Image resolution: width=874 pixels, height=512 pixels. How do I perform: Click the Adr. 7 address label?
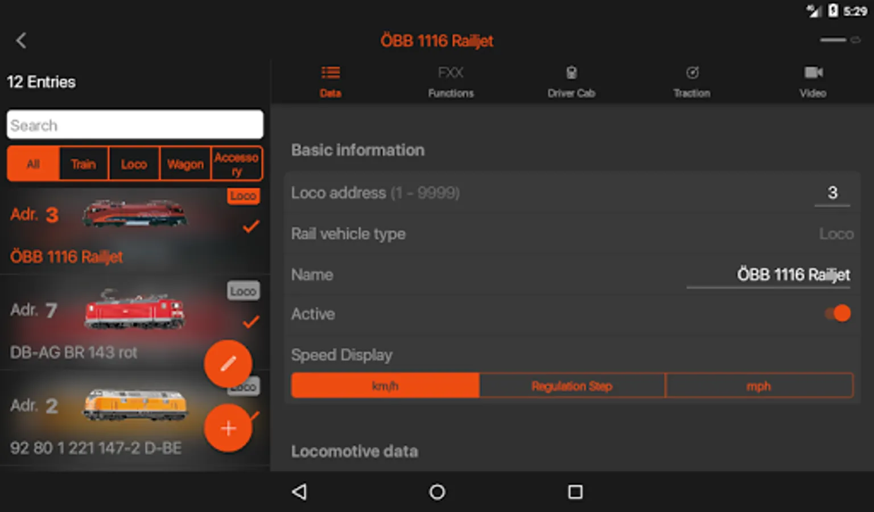[34, 311]
